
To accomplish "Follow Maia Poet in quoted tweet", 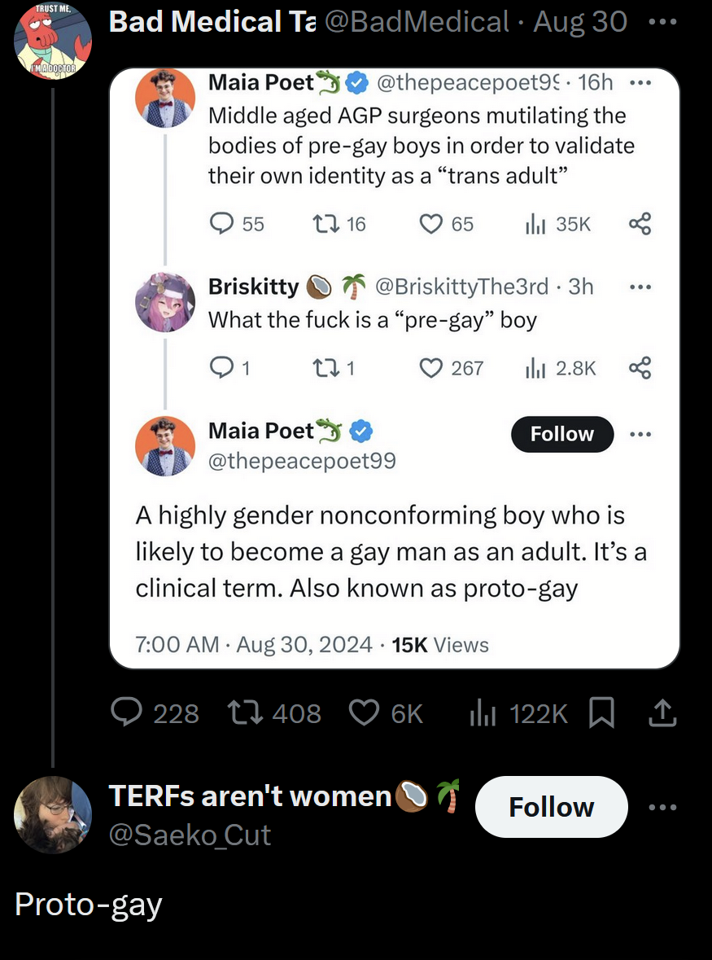I will [x=562, y=434].
